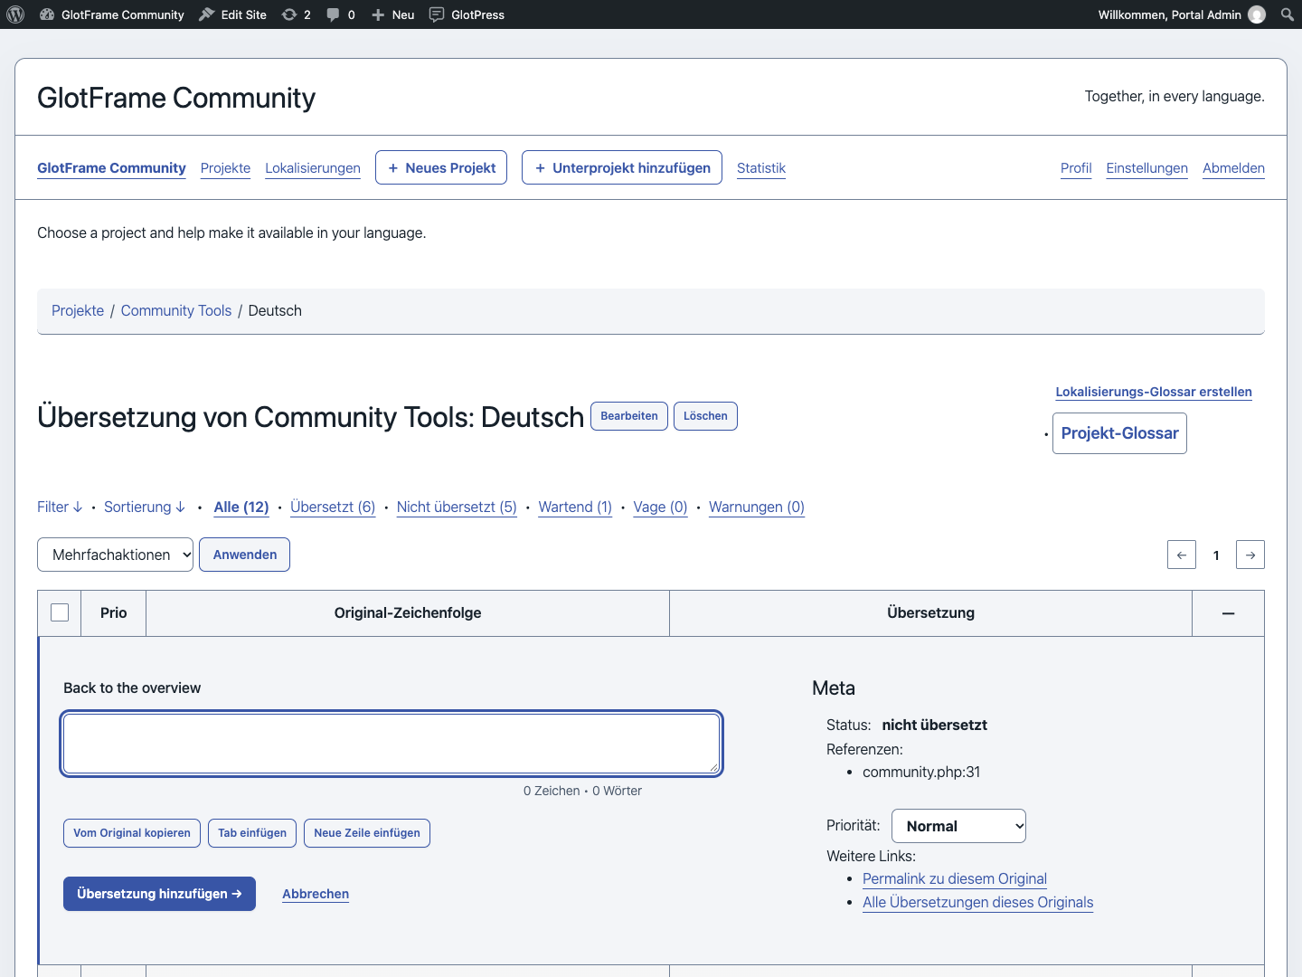
Task: Click the Portal Admin avatar
Action: coord(1257,14)
